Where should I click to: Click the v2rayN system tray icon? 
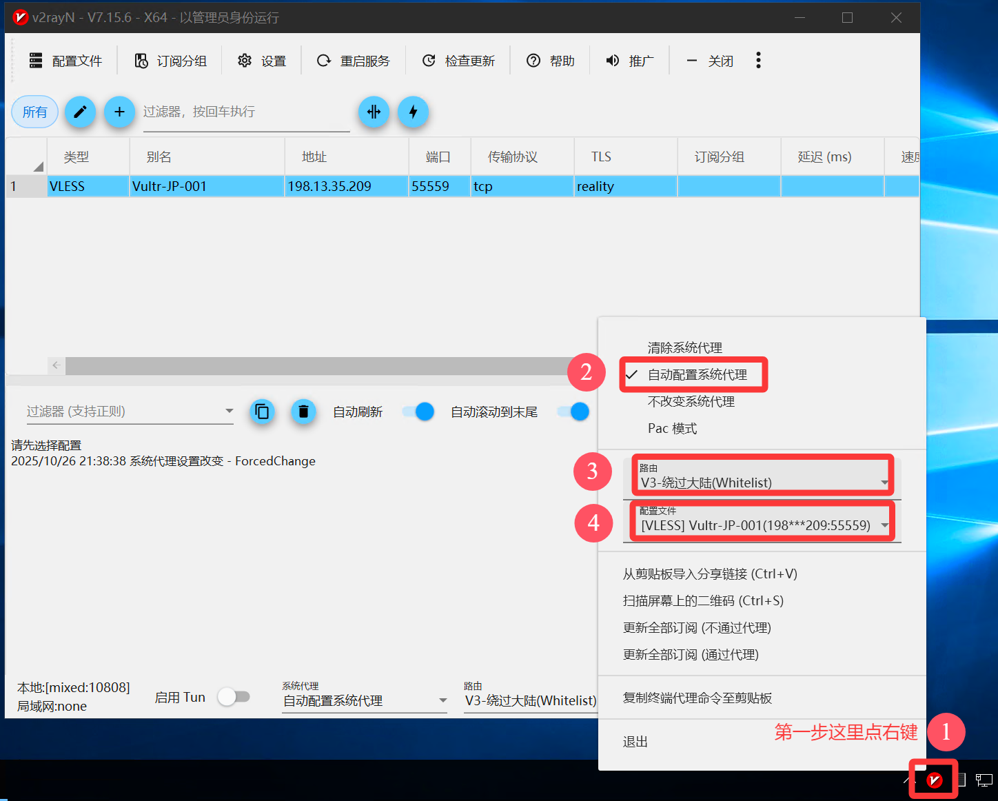(x=934, y=780)
